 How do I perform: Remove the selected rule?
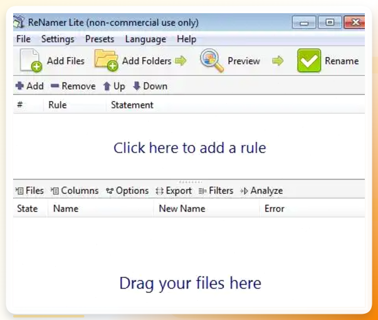point(73,86)
